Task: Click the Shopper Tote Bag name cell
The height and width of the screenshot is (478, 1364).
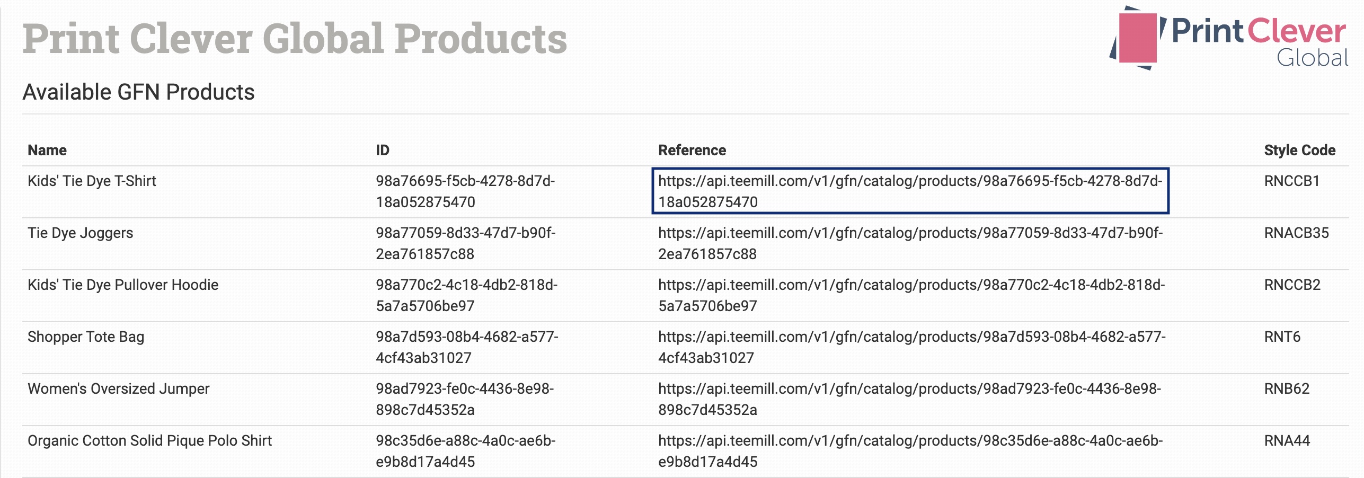Action: point(86,337)
